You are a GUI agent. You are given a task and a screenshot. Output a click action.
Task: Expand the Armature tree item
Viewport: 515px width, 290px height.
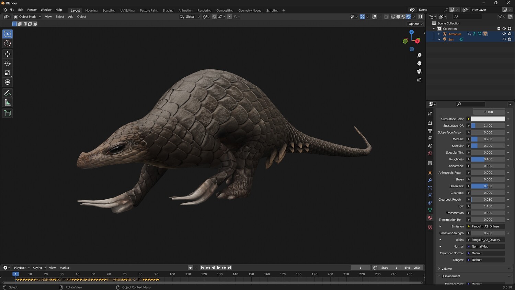click(x=439, y=34)
